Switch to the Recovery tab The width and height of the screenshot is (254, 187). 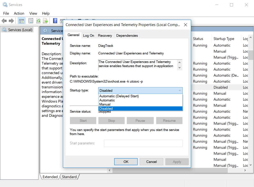pyautogui.click(x=105, y=35)
